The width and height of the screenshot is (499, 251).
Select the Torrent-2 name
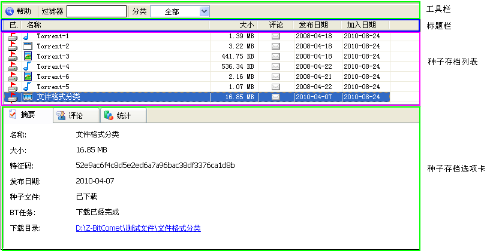53,46
